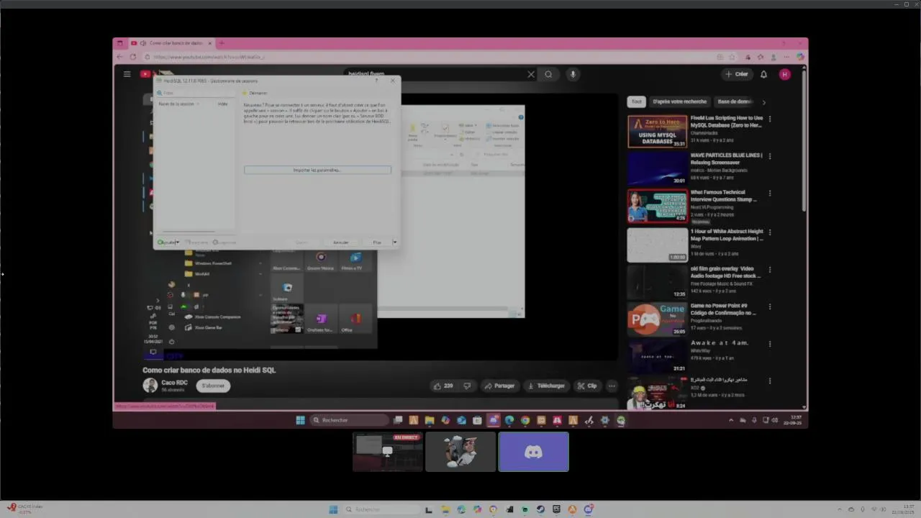Show hidden icons in shared-screen system tray
The height and width of the screenshot is (518, 921).
tap(731, 420)
